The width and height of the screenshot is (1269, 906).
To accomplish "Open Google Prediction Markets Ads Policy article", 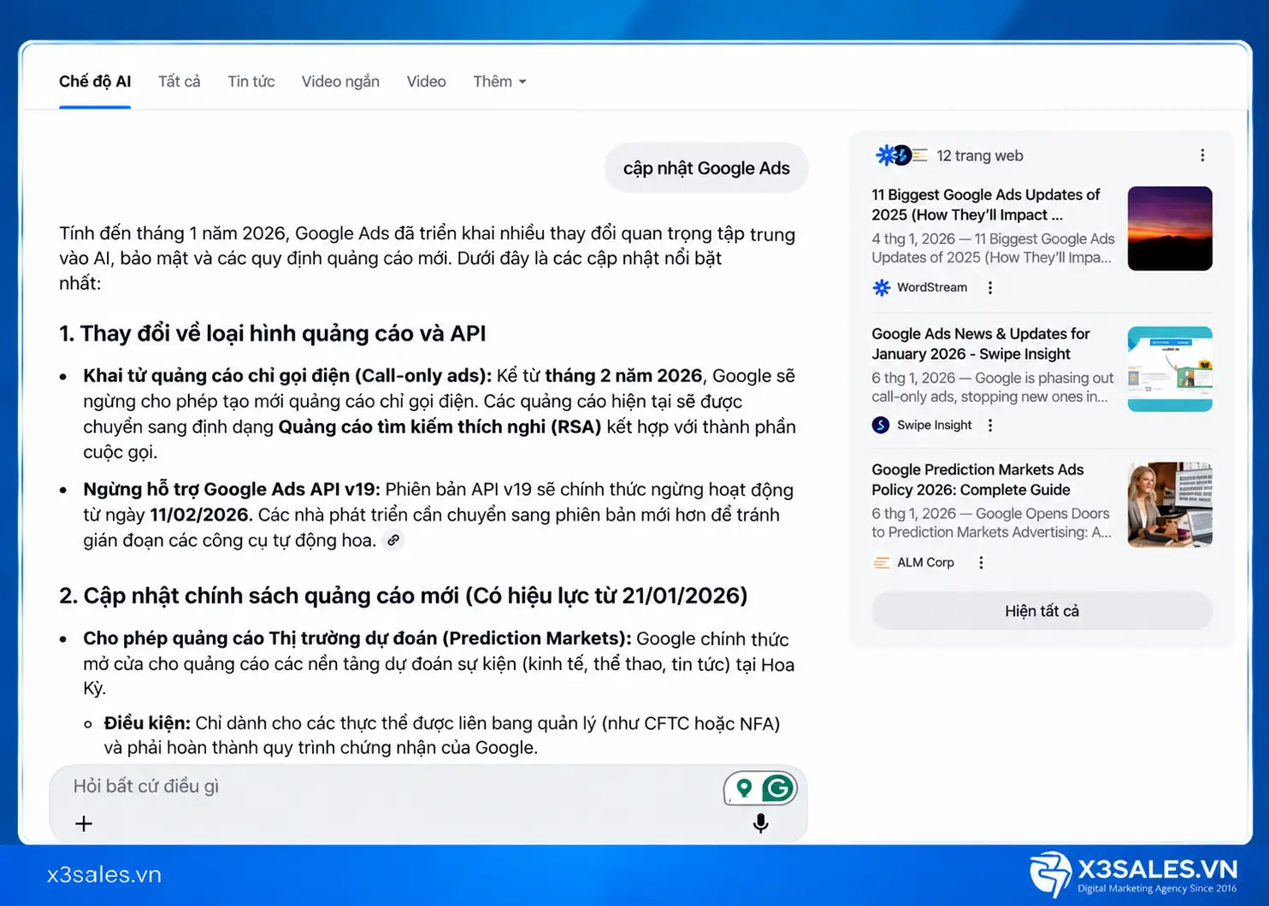I will tap(977, 479).
